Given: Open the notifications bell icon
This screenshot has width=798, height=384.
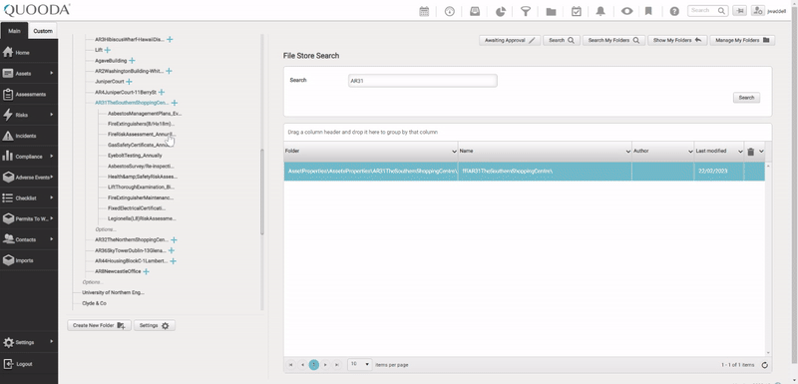Looking at the screenshot, I should point(601,11).
